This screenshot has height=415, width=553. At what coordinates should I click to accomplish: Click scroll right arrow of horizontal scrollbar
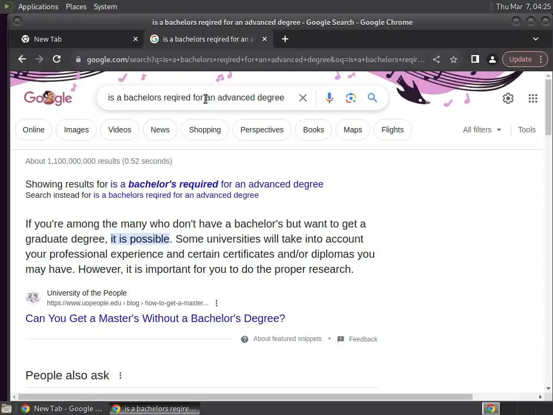point(540,397)
